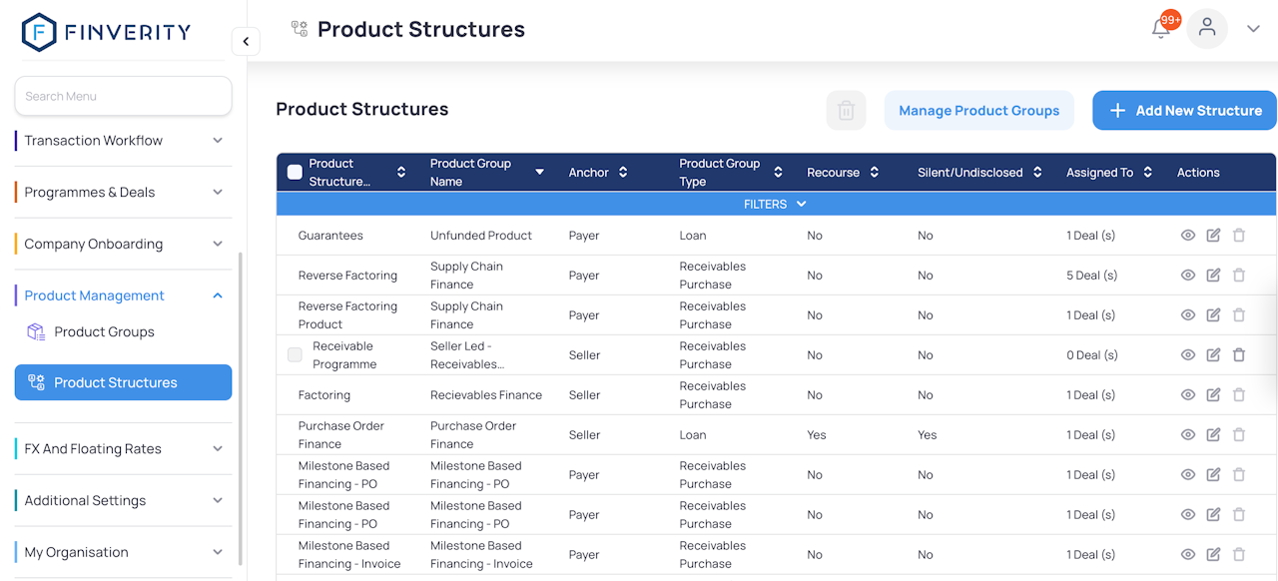
Task: Click the bulk delete trash button
Action: click(846, 111)
